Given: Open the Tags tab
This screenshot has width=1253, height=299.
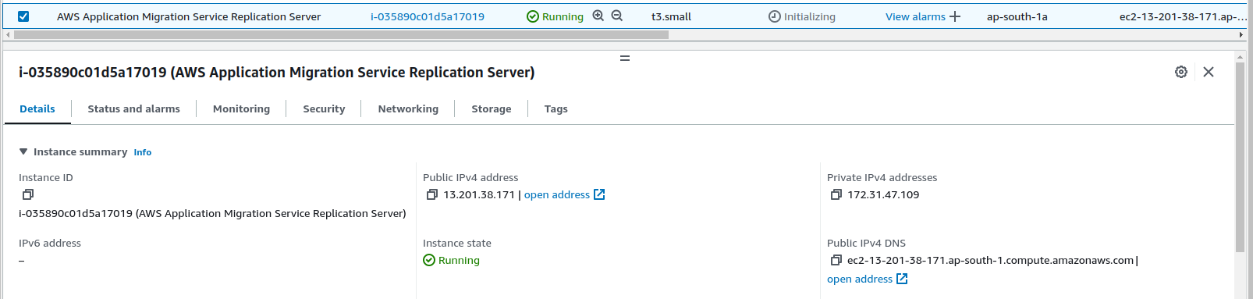Looking at the screenshot, I should coord(556,109).
